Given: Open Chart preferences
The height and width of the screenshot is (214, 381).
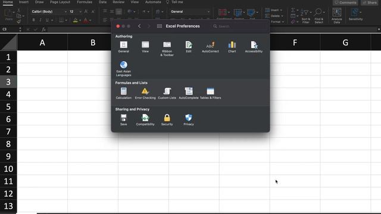Looking at the screenshot, I should (232, 47).
